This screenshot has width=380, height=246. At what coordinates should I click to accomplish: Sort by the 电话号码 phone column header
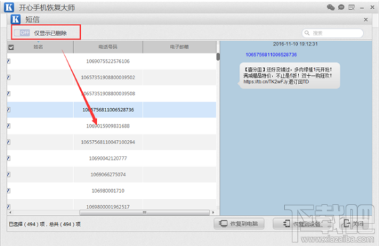(x=108, y=47)
